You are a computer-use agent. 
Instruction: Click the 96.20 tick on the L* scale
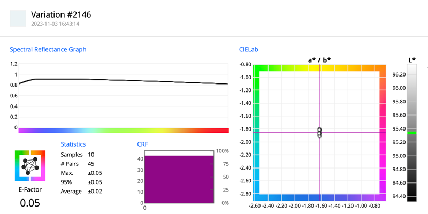[x=398, y=74]
